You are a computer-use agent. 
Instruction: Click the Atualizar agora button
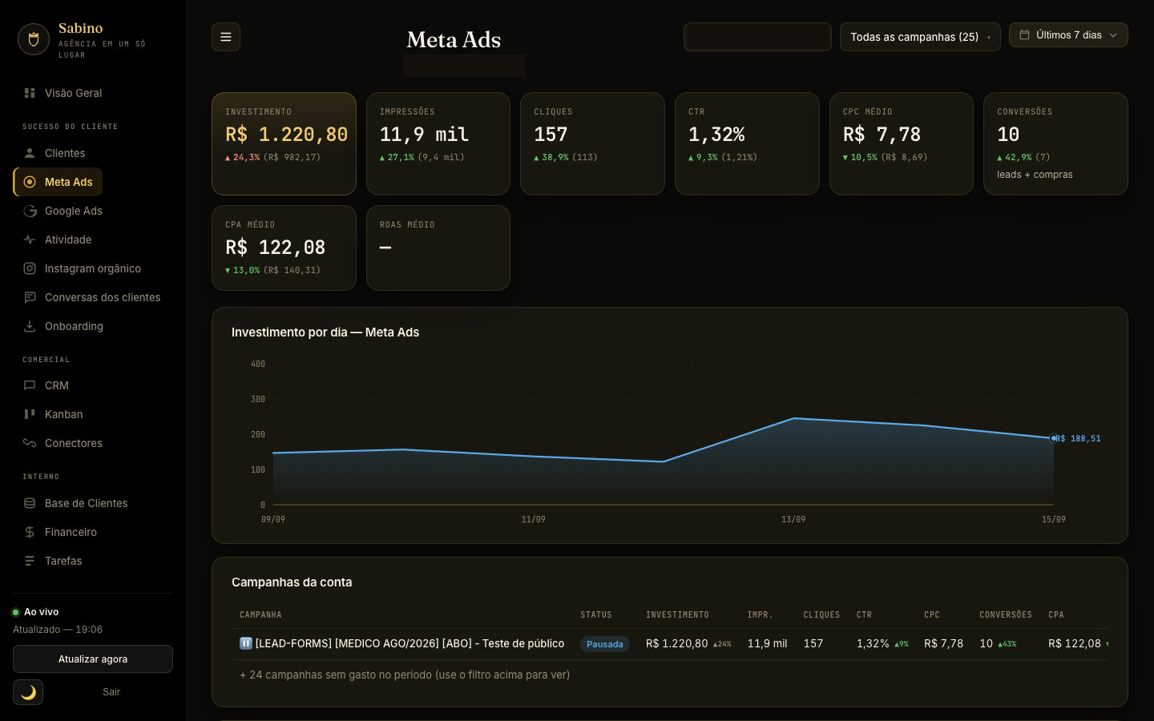click(93, 659)
